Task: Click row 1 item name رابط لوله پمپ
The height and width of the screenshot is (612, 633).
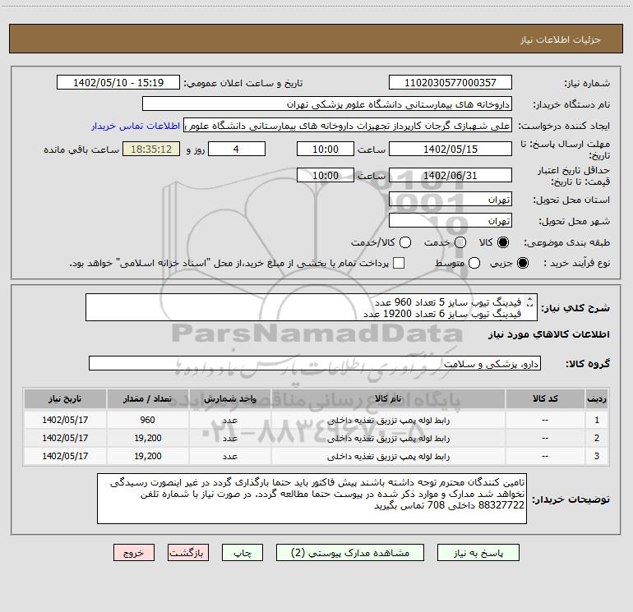Action: click(x=388, y=420)
